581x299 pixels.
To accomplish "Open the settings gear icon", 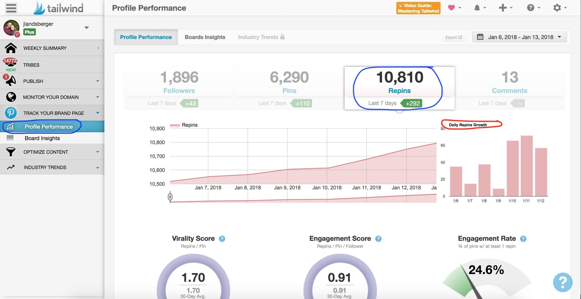I will pos(557,8).
